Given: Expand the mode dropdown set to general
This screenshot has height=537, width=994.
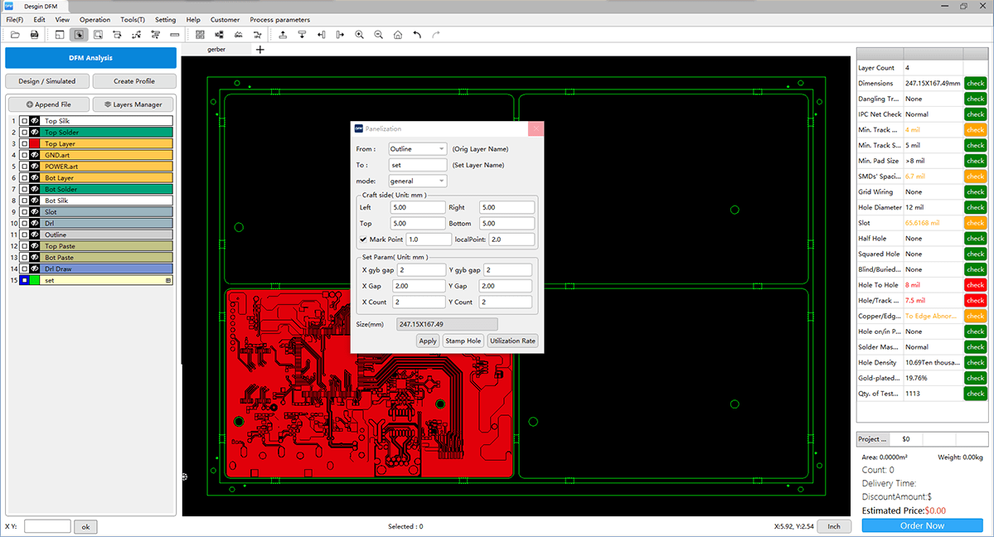Looking at the screenshot, I should pos(418,181).
